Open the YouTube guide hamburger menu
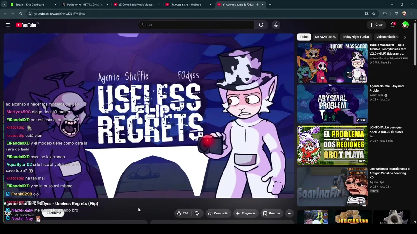 pyautogui.click(x=8, y=25)
